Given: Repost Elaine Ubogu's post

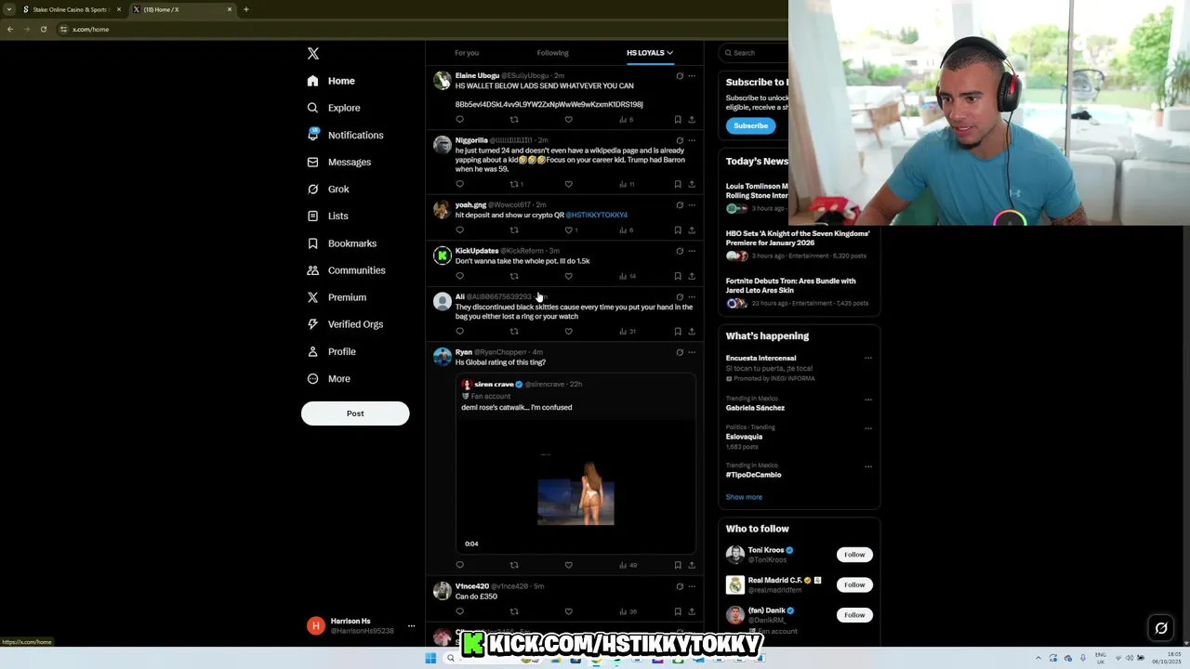Looking at the screenshot, I should pyautogui.click(x=514, y=119).
